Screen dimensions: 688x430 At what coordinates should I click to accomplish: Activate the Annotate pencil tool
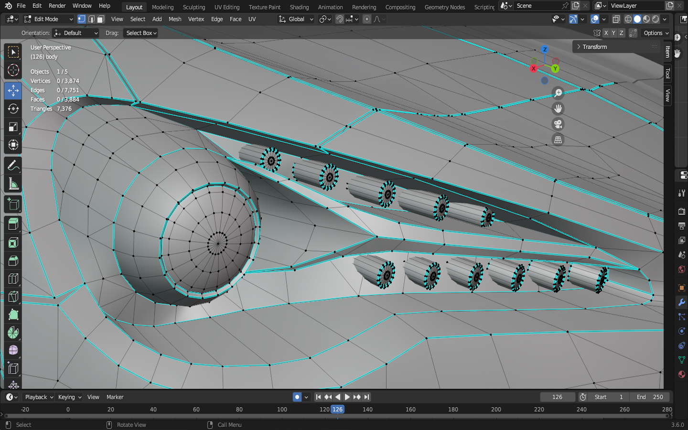pyautogui.click(x=13, y=166)
